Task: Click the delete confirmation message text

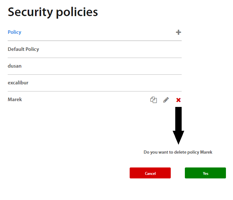Action: [x=178, y=152]
